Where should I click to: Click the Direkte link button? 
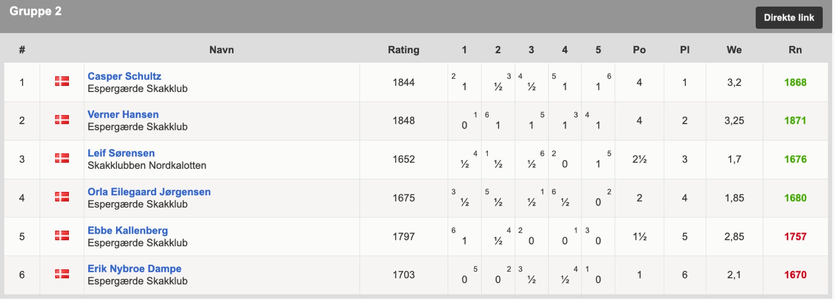[789, 18]
